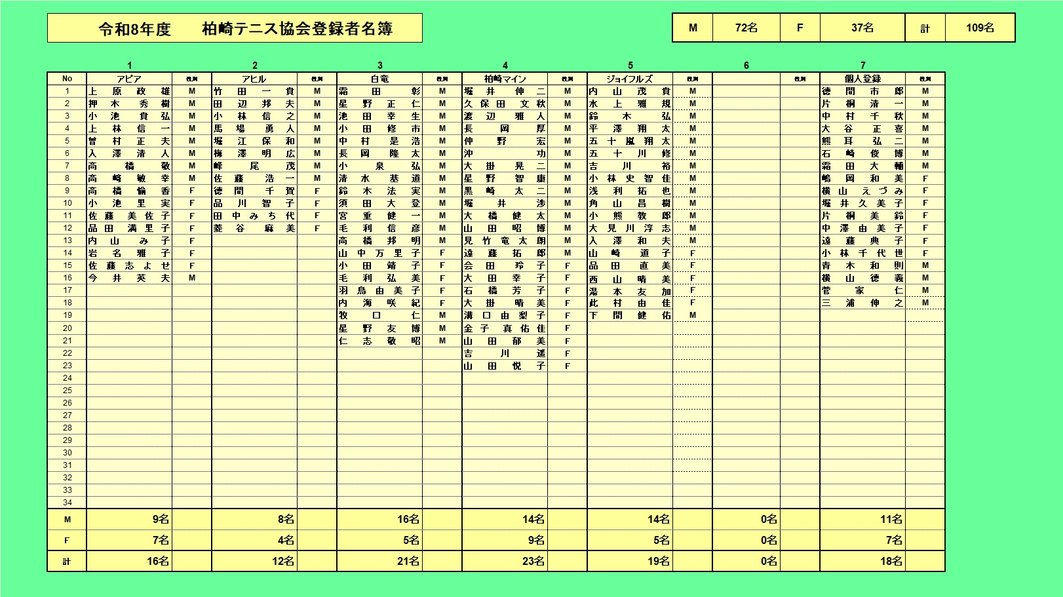The image size is (1063, 597).
Task: Select the name cell 横山えづみ
Action: (862, 191)
